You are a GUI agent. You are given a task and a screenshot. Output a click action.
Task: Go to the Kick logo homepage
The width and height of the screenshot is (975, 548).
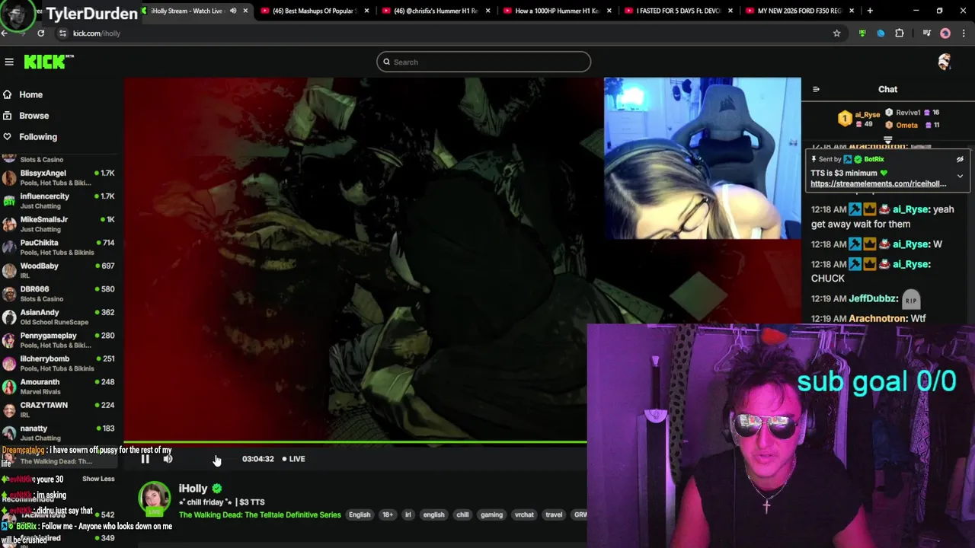[x=48, y=62]
